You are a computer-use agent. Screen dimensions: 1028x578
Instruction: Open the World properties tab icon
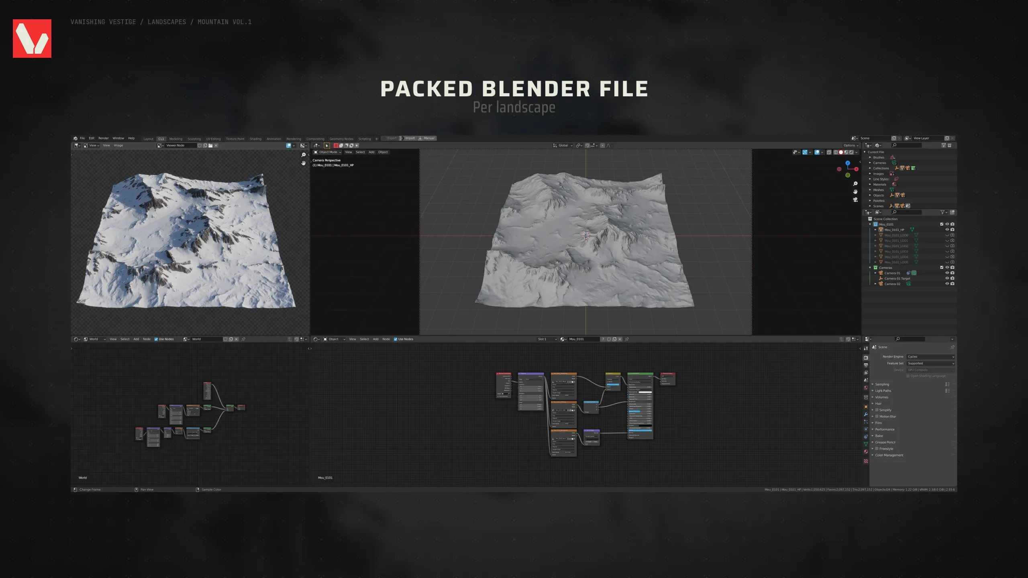pos(866,388)
